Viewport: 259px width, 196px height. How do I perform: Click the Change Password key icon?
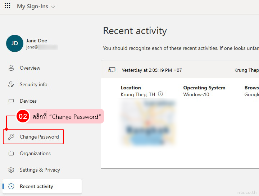click(11, 137)
